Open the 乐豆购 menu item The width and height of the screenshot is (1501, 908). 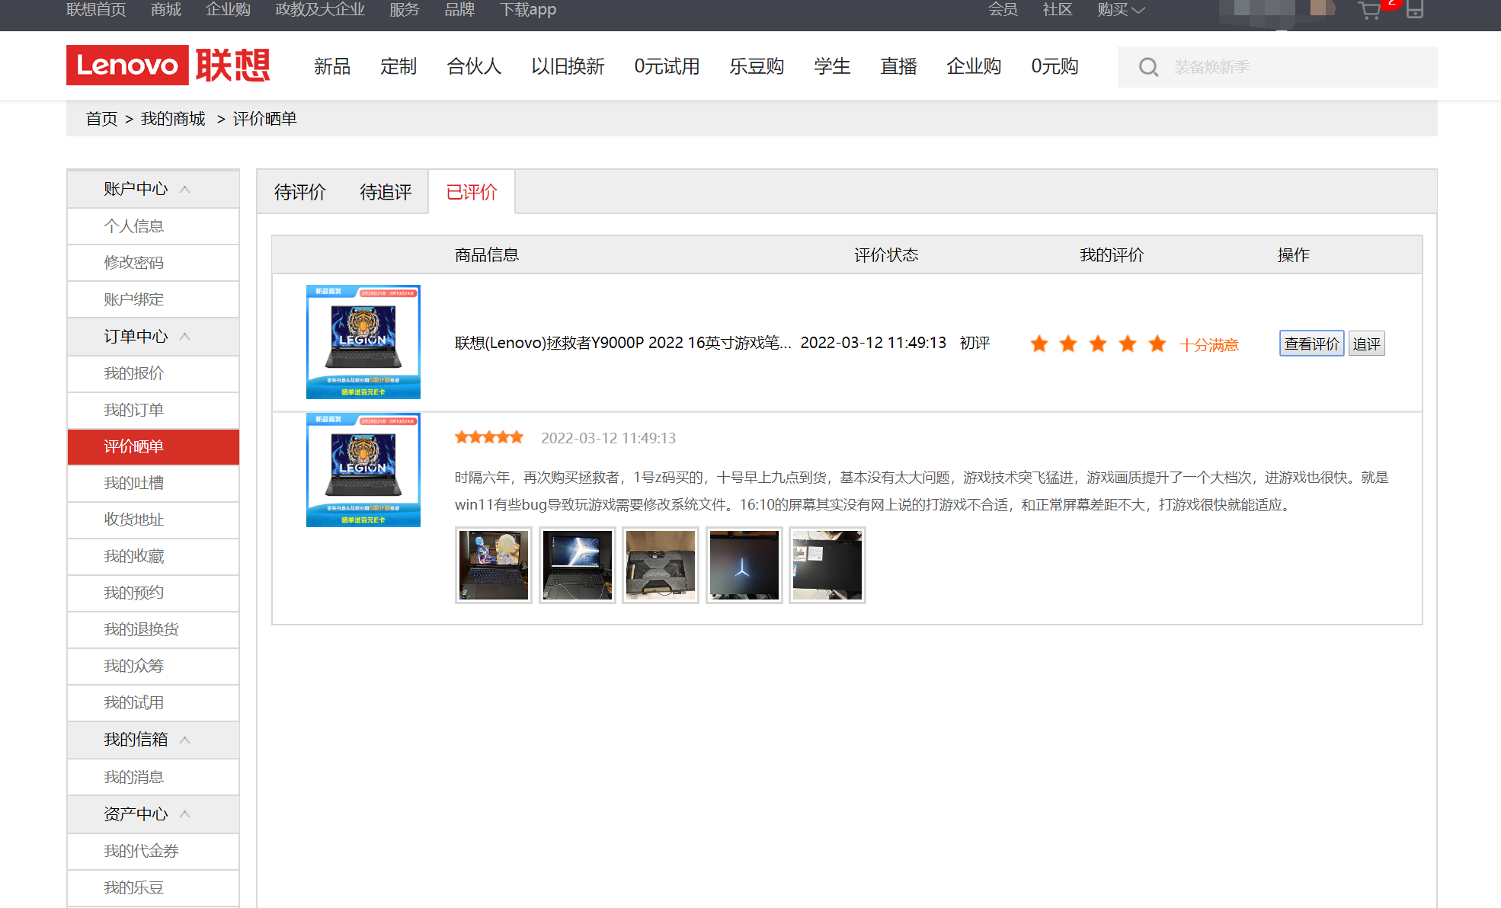point(757,66)
